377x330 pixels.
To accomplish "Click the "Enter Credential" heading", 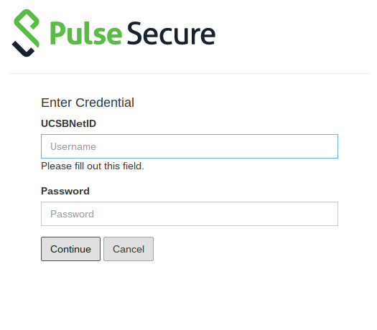I will click(x=88, y=103).
